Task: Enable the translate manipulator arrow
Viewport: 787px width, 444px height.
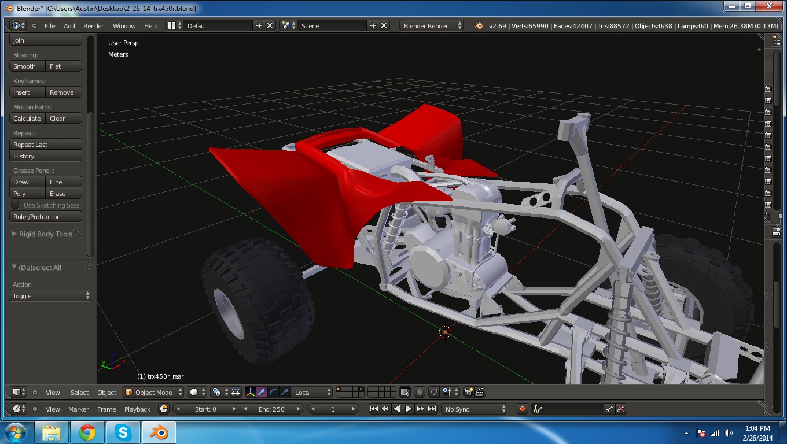Action: [262, 392]
